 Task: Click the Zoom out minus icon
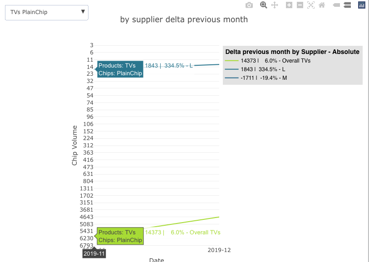(300, 5)
